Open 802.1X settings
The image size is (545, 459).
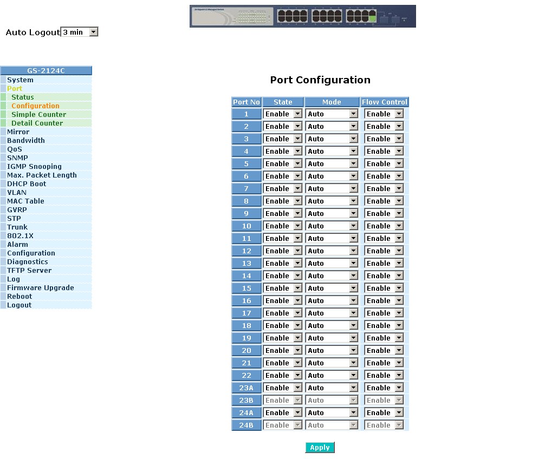coord(20,236)
